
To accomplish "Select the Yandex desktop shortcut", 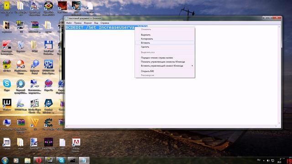I will tap(7, 144).
